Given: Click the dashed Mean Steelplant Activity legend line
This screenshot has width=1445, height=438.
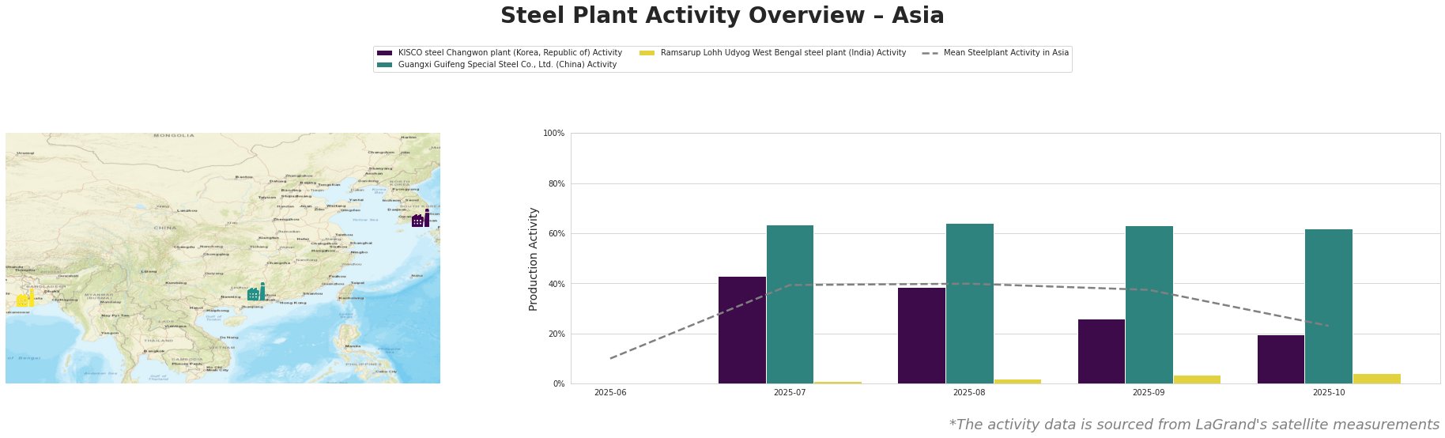Looking at the screenshot, I should pos(930,53).
